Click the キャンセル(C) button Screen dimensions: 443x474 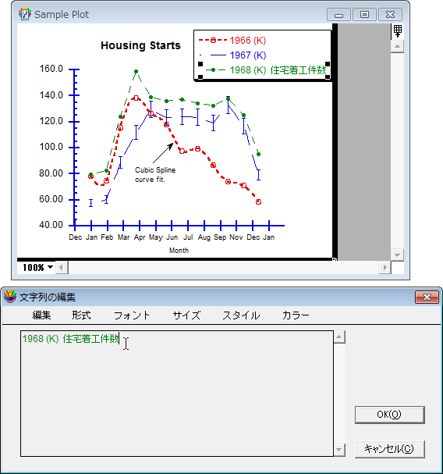point(389,449)
